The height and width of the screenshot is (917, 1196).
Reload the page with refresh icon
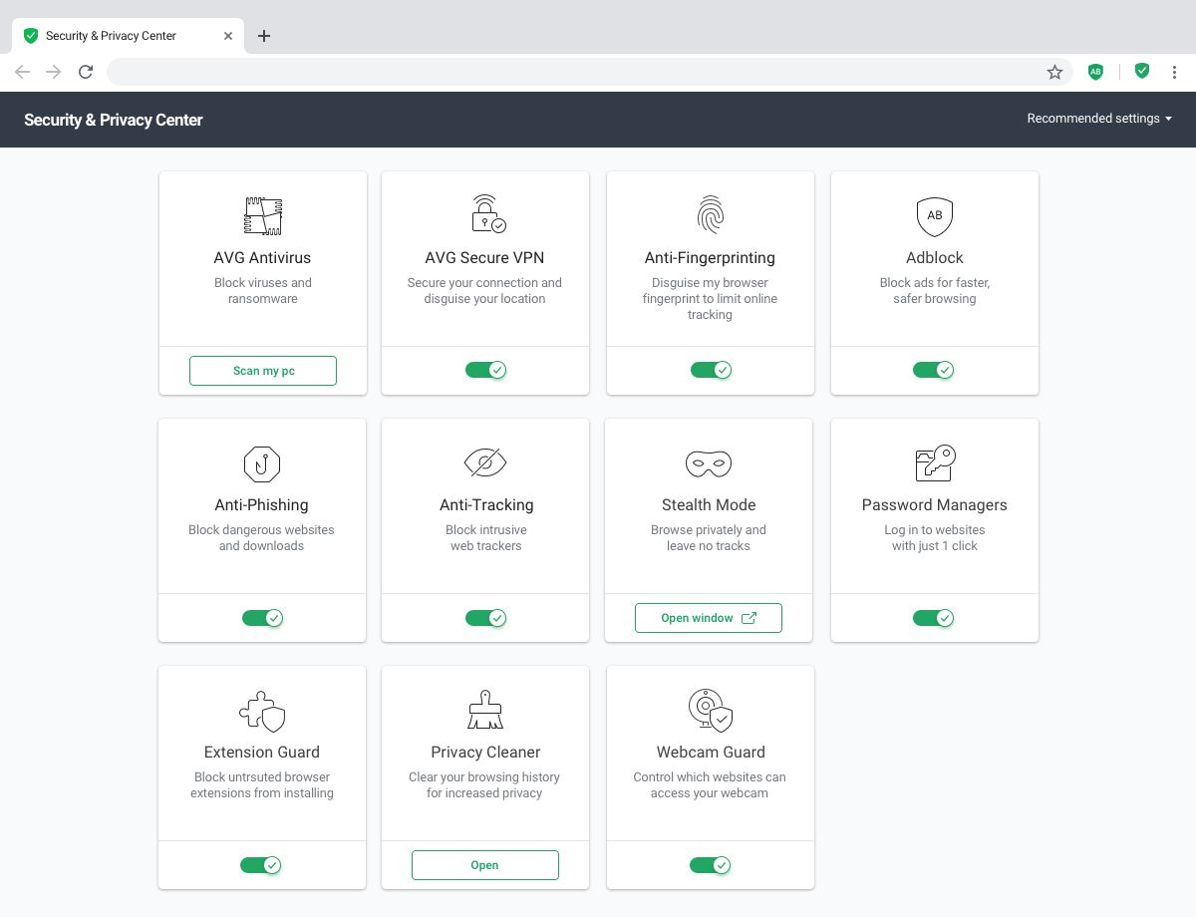[x=86, y=72]
